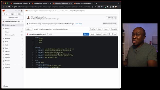Copy file contents icon in file toolbar
This screenshot has width=160, height=90.
coord(109,34)
